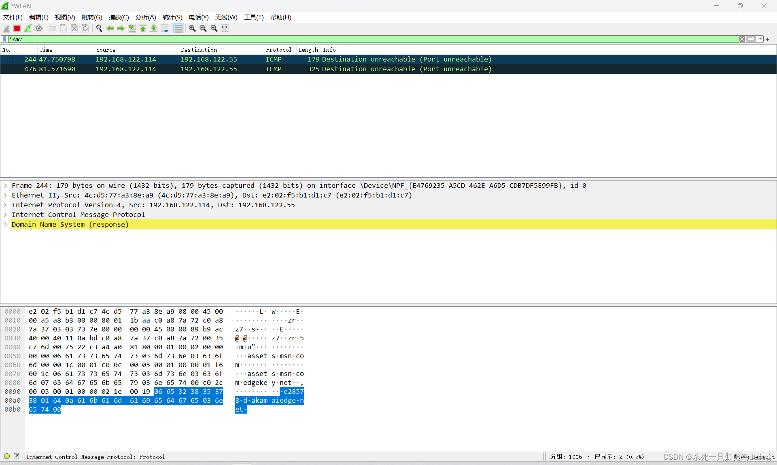Screen dimensions: 777x465
Task: Open the 分析(A) menu
Action: pos(145,17)
